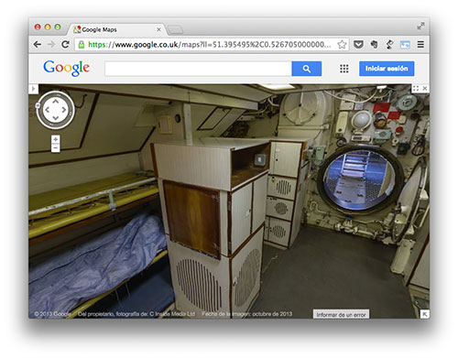The height and width of the screenshot is (358, 458).
Task: Open a new browser tab
Action: 175,30
